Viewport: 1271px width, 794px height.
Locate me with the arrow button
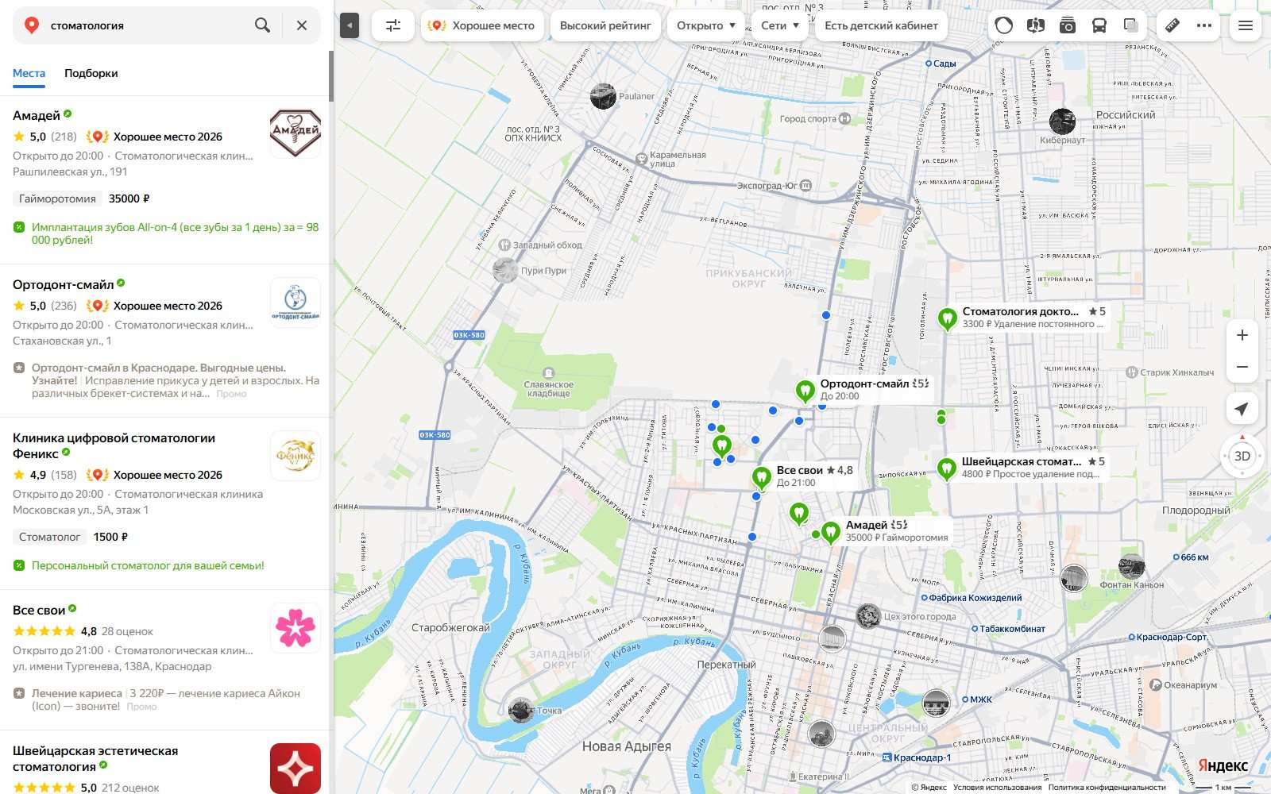tap(1242, 409)
